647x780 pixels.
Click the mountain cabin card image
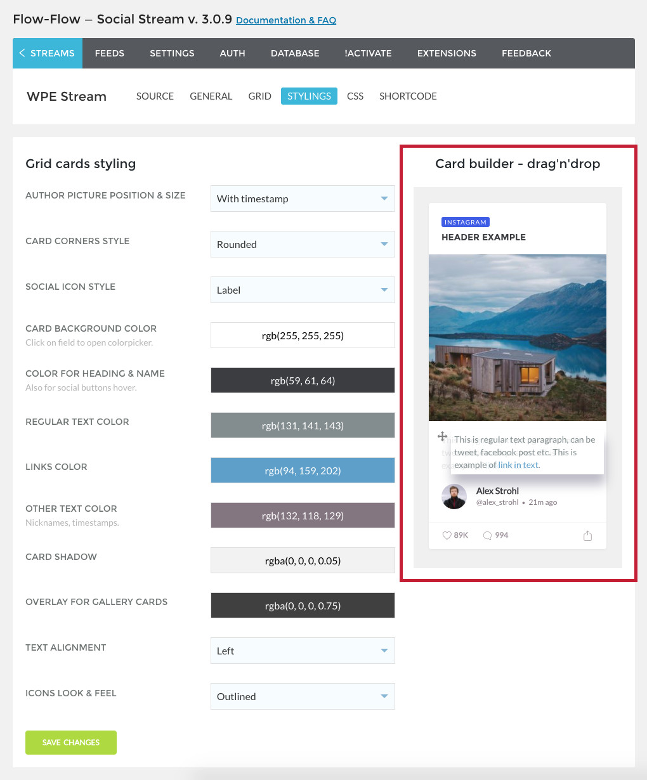[x=518, y=338]
